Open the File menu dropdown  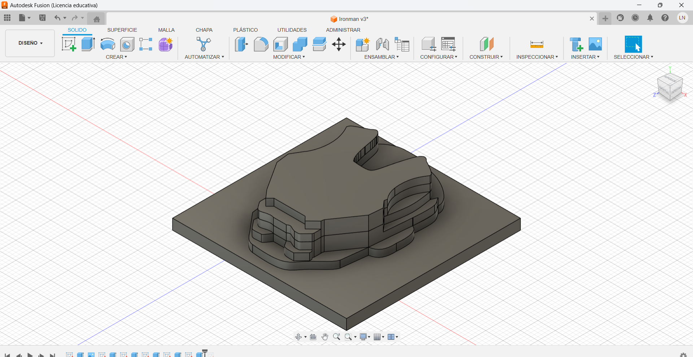(x=25, y=18)
